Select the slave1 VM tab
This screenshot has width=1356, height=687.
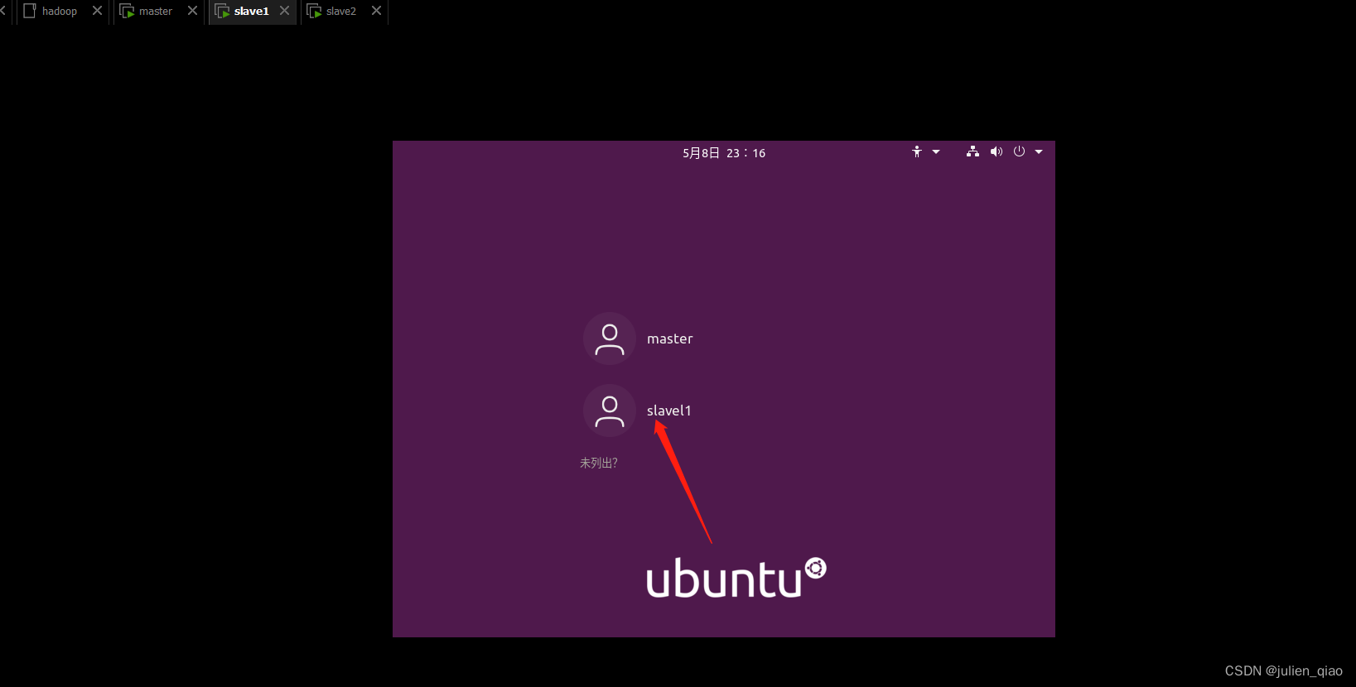[251, 12]
